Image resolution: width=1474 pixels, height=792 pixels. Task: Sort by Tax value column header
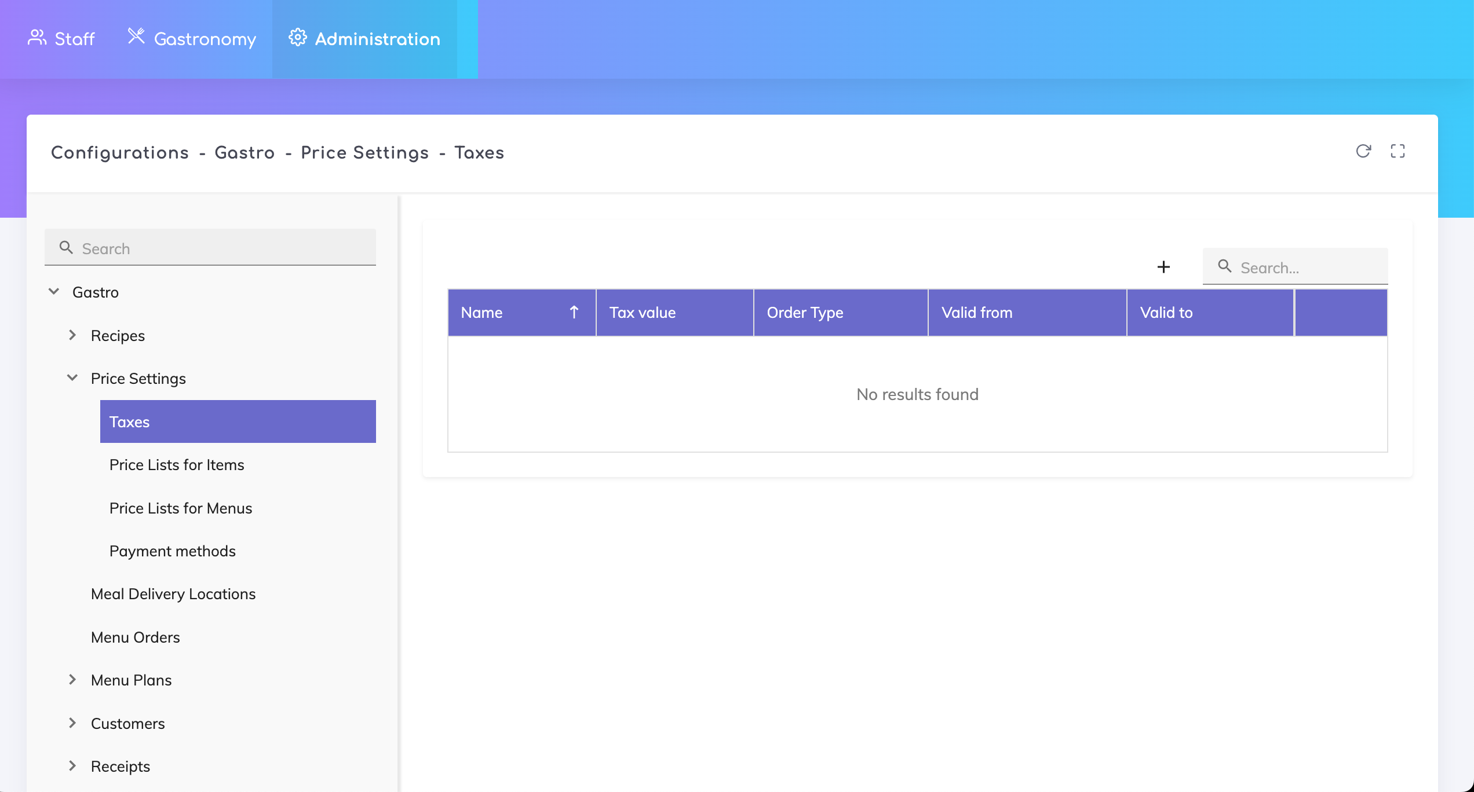pyautogui.click(x=643, y=313)
